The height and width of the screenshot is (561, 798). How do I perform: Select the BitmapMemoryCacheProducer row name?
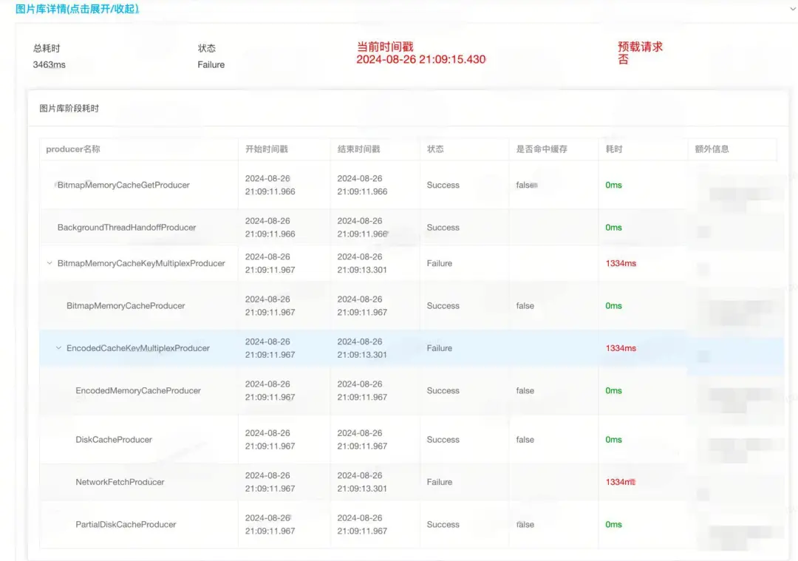126,306
